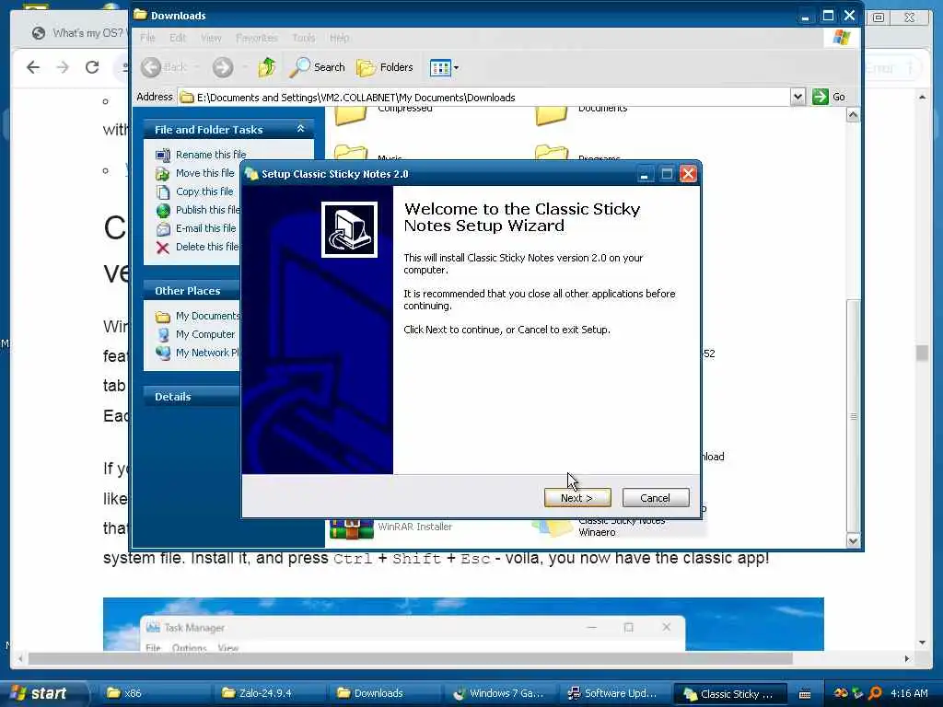
Task: Expand the Details panel header
Action: (x=192, y=396)
